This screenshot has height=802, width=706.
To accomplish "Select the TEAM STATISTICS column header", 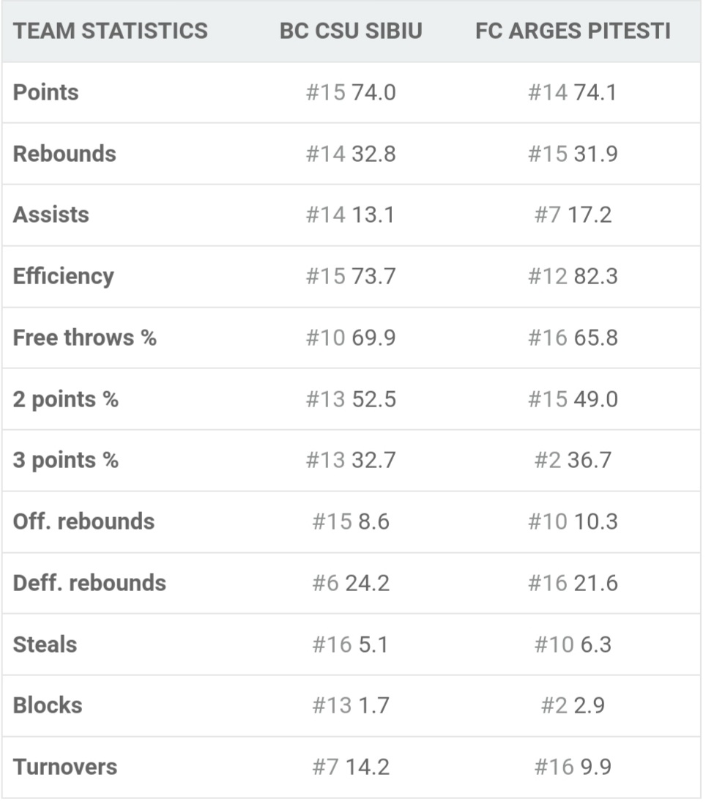I will [x=111, y=31].
